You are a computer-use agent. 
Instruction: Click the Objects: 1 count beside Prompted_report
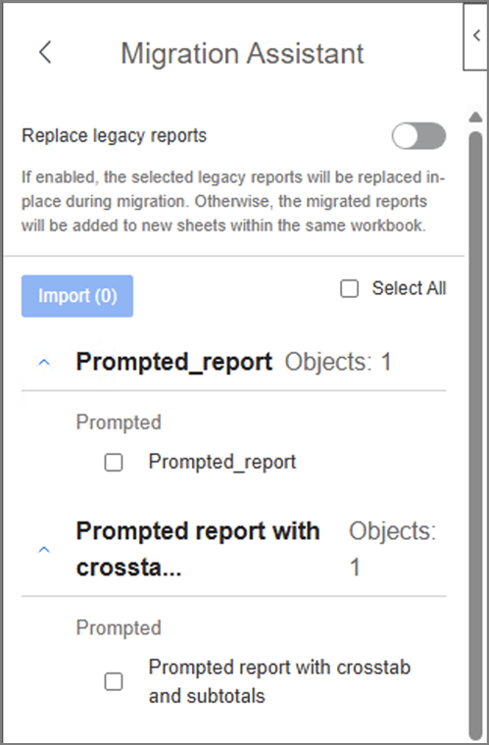tap(338, 362)
